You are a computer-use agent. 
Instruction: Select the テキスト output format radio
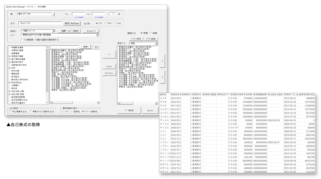click(x=106, y=23)
